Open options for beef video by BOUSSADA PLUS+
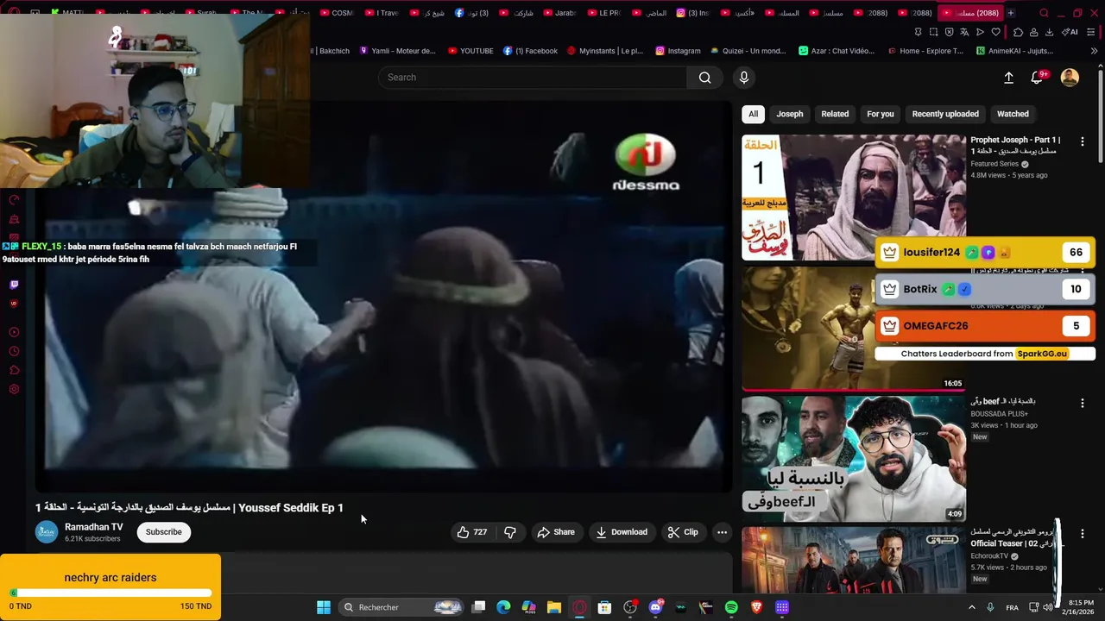The width and height of the screenshot is (1105, 621). pyautogui.click(x=1083, y=403)
